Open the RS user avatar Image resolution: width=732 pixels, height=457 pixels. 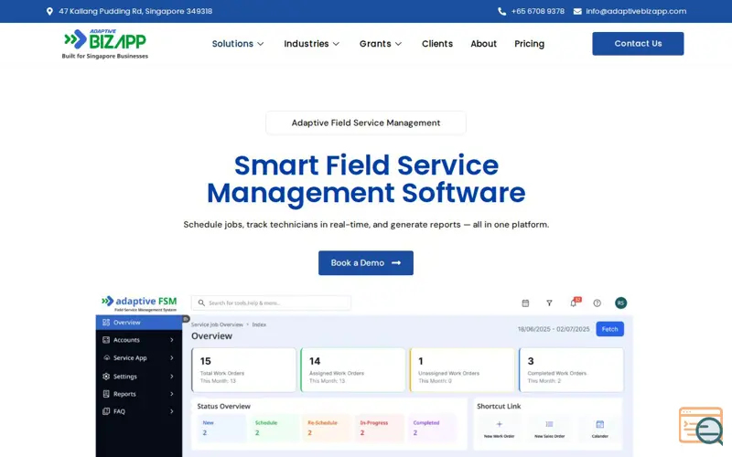[x=621, y=303]
